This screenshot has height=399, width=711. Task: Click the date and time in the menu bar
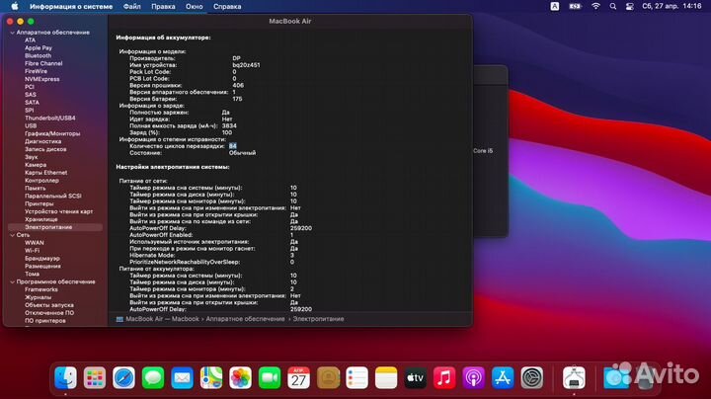pos(671,6)
